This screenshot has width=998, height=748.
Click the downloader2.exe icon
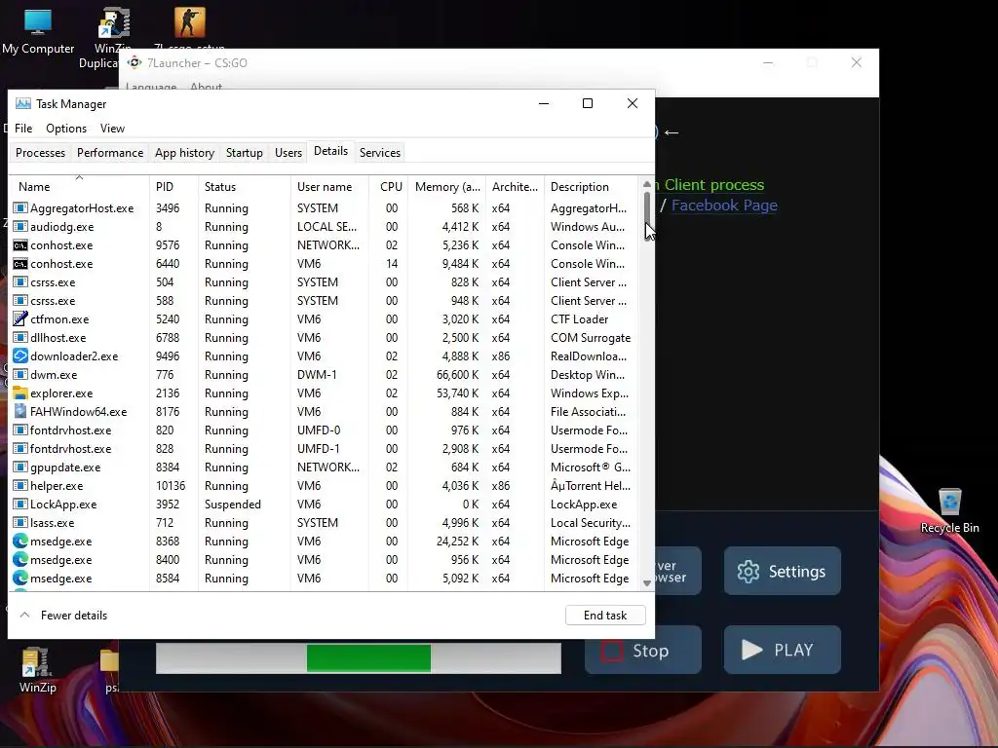point(20,356)
